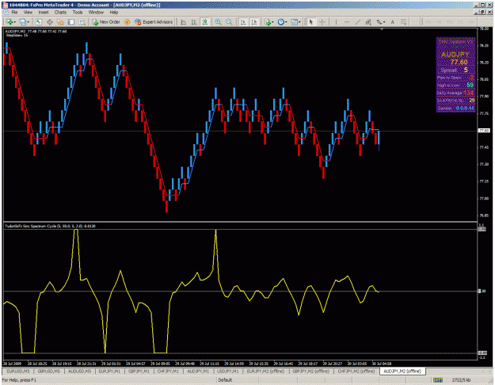
Task: Select the Fibonacci retracement tool
Action: (x=379, y=22)
